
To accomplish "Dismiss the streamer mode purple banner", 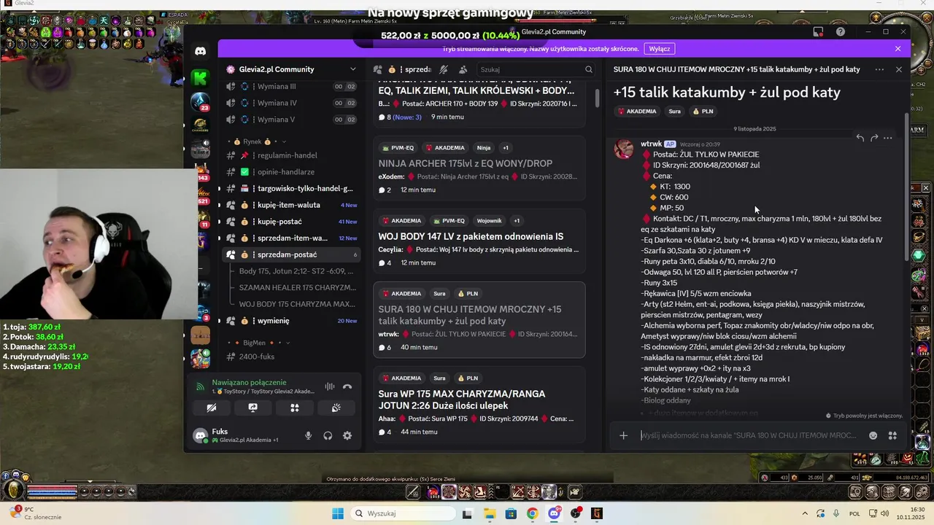I will (x=898, y=49).
